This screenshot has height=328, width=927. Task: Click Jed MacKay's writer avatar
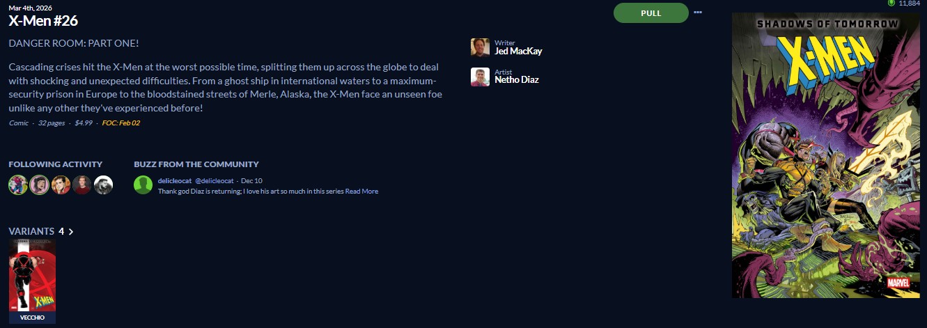point(480,47)
